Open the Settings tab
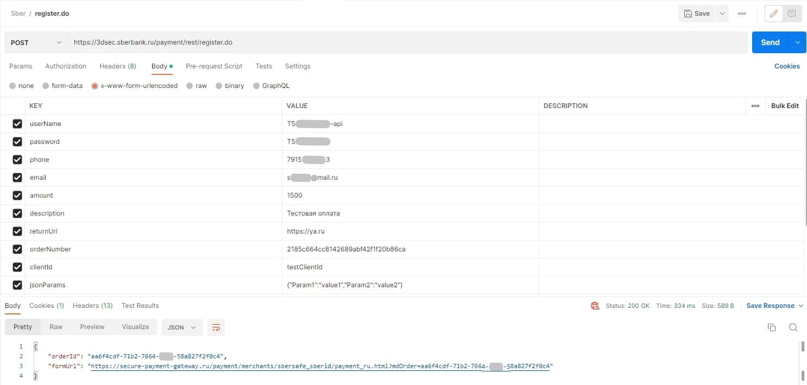 click(x=298, y=66)
